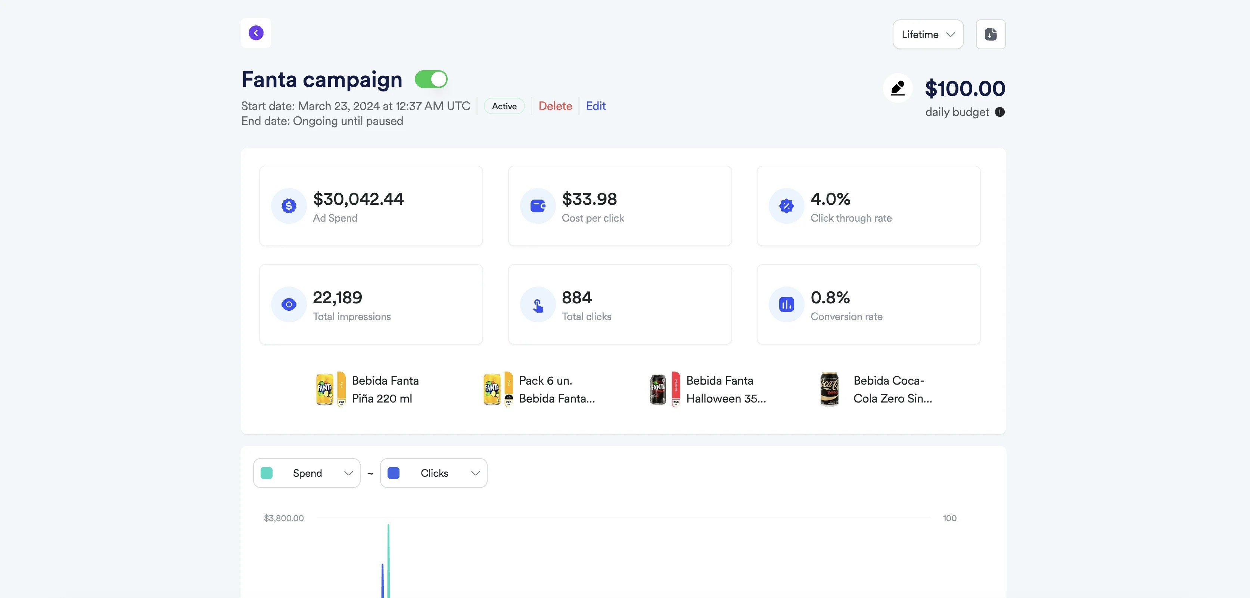Open the Lifetime date range dropdown
Image resolution: width=1250 pixels, height=598 pixels.
pyautogui.click(x=928, y=34)
